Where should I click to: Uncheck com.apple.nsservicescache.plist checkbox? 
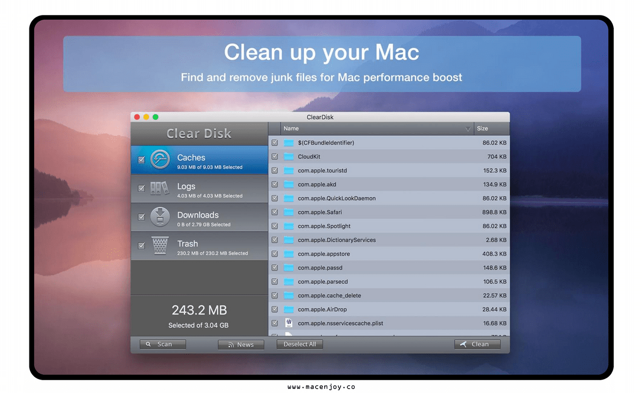[x=274, y=323]
